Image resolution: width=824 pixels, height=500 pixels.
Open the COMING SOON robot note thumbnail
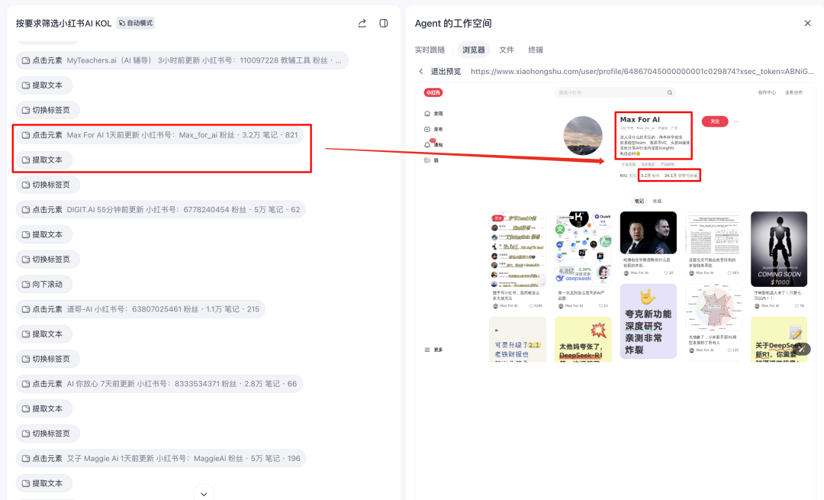(x=779, y=249)
